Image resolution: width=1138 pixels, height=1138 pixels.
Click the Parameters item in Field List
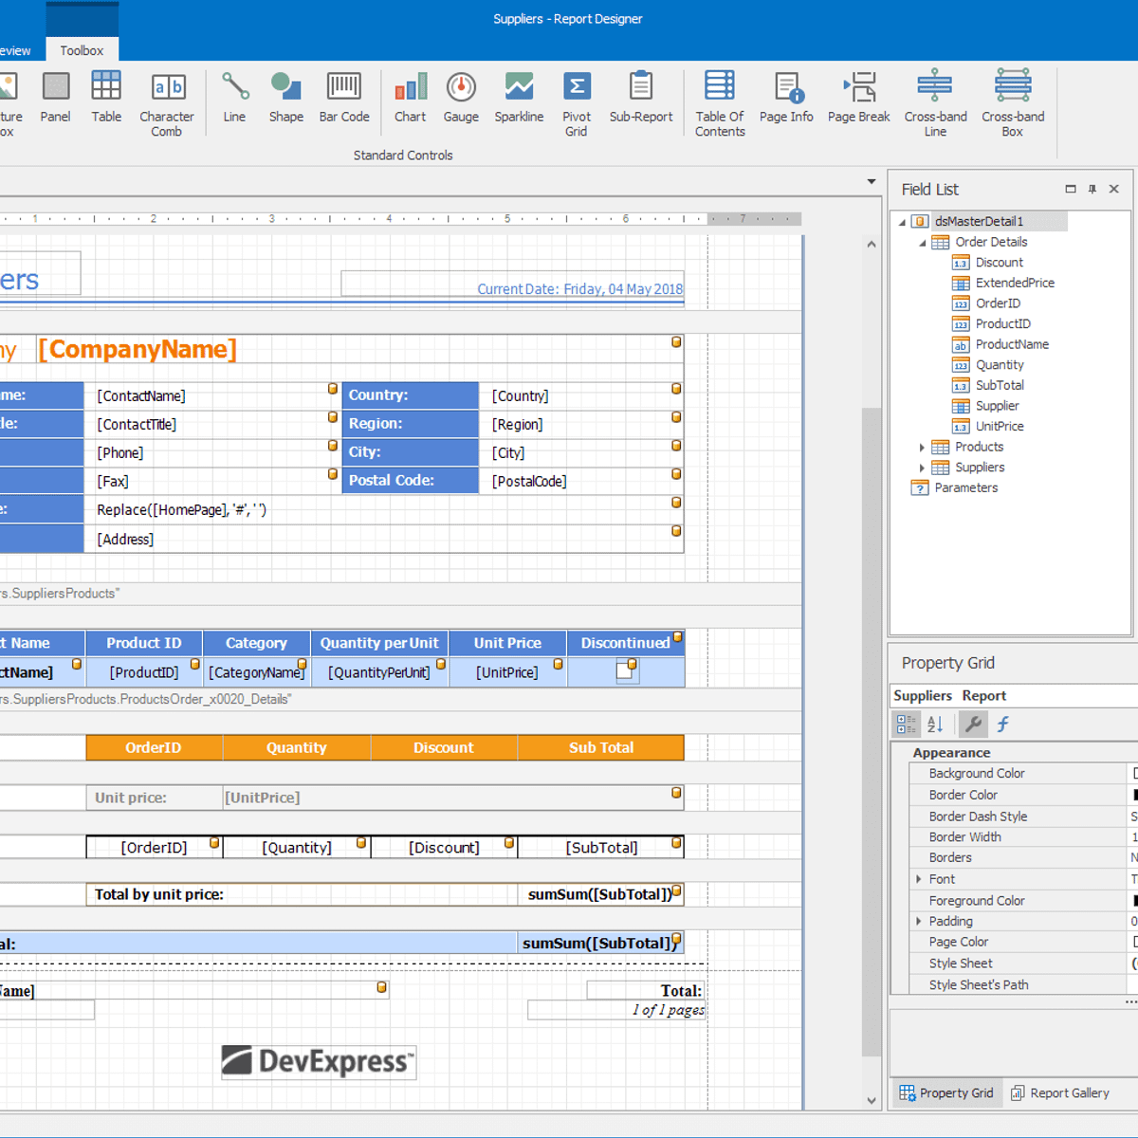pyautogui.click(x=965, y=487)
